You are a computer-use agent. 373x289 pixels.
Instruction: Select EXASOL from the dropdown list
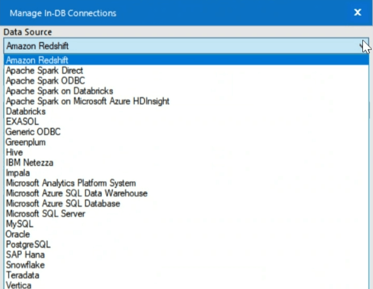click(x=186, y=122)
